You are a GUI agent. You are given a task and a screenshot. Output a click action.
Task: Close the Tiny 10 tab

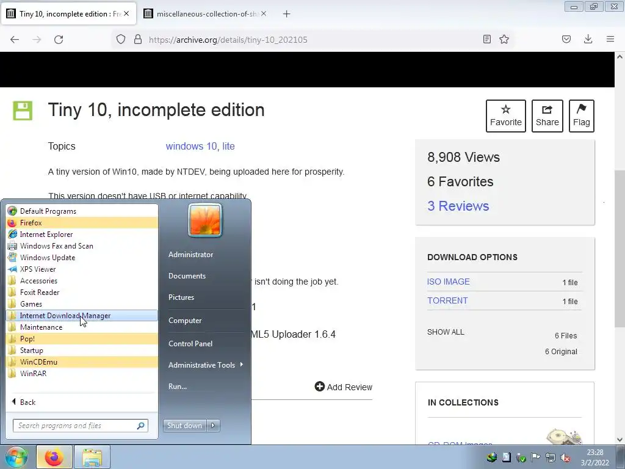tap(126, 13)
